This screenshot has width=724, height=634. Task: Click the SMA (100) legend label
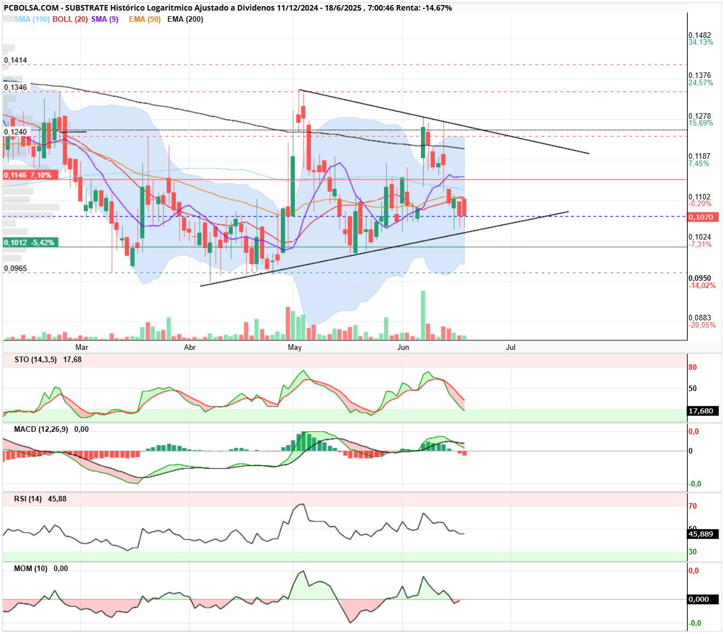(x=32, y=19)
